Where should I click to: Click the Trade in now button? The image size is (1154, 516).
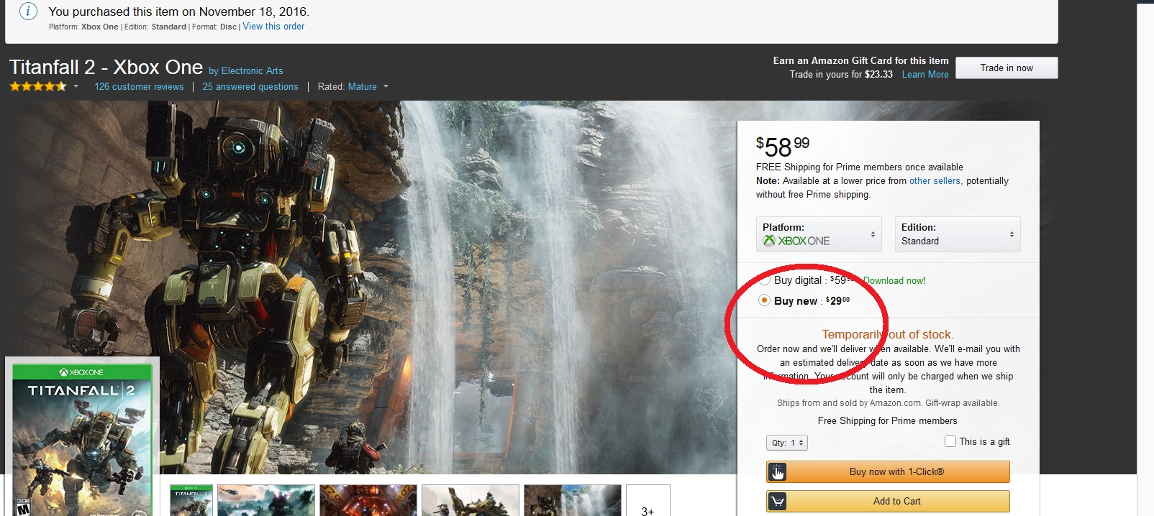tap(1007, 68)
